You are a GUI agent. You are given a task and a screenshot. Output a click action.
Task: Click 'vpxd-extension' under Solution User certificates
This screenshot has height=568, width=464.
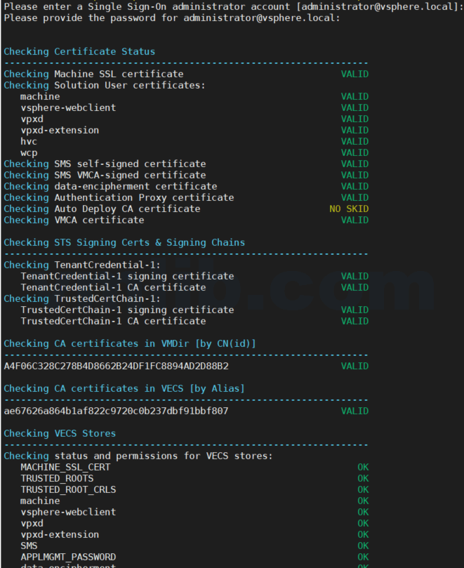pyautogui.click(x=60, y=130)
